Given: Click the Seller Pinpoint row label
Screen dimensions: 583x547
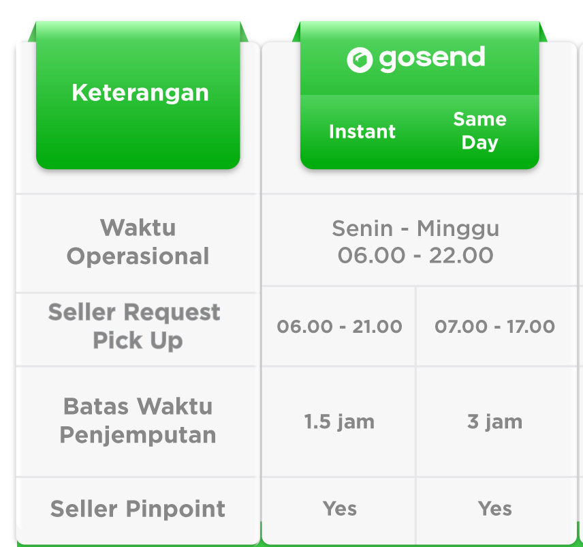Looking at the screenshot, I should [138, 509].
